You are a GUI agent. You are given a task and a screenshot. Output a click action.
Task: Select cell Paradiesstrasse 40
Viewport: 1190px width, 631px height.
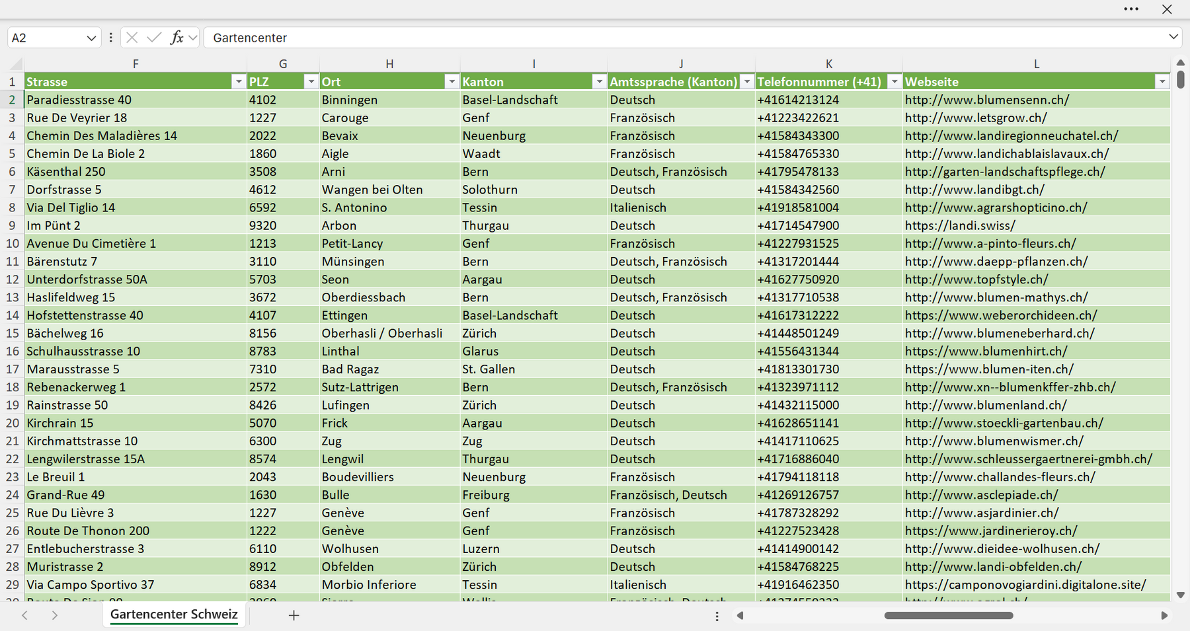136,100
